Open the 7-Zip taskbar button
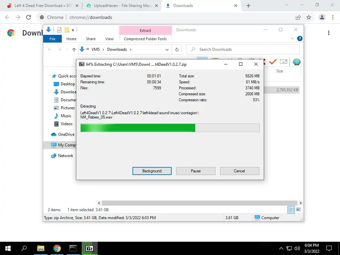This screenshot has width=340, height=255. 90,248
